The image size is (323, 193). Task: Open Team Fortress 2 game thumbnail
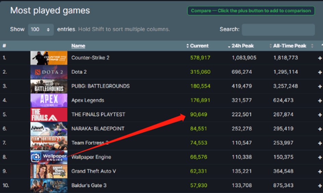click(x=49, y=143)
